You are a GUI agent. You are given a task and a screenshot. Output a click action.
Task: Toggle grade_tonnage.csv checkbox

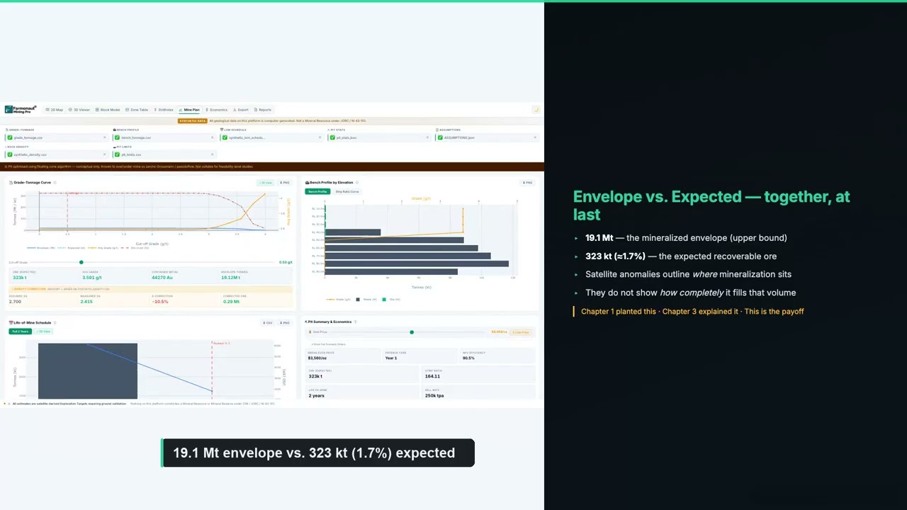click(10, 137)
